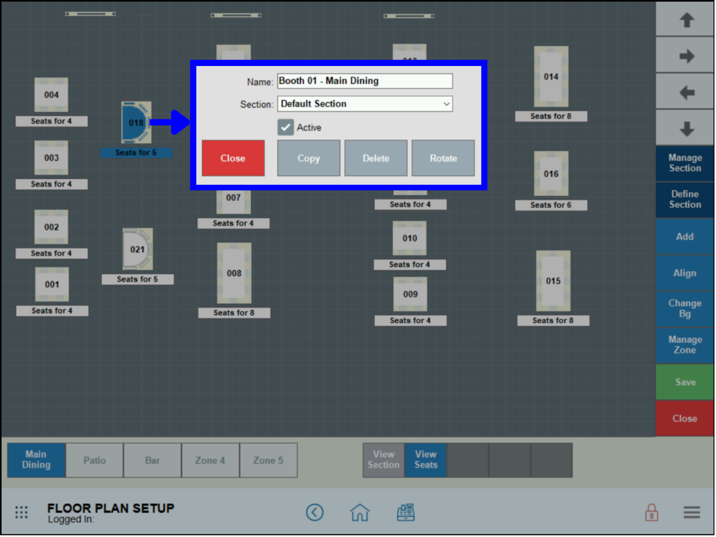The image size is (716, 537).
Task: Save the floor plan changes
Action: pyautogui.click(x=684, y=382)
